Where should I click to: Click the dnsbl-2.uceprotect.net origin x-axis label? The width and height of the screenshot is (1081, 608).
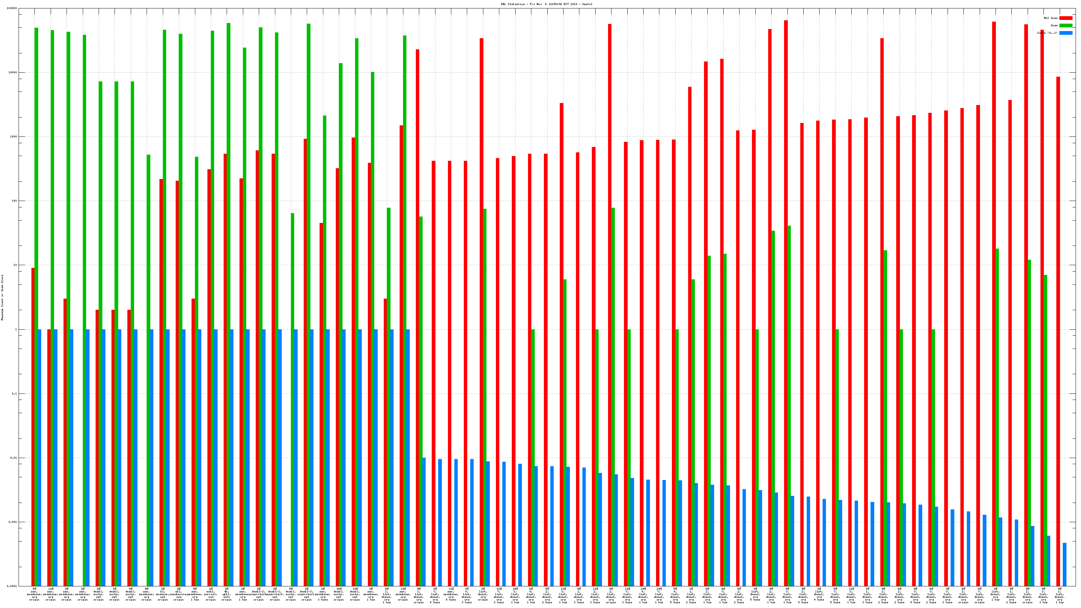(258, 594)
